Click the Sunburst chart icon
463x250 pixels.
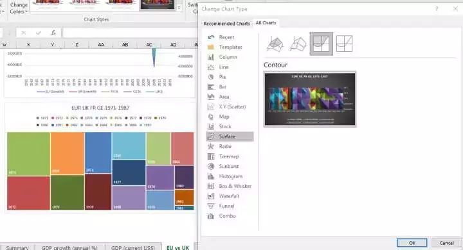(x=211, y=167)
